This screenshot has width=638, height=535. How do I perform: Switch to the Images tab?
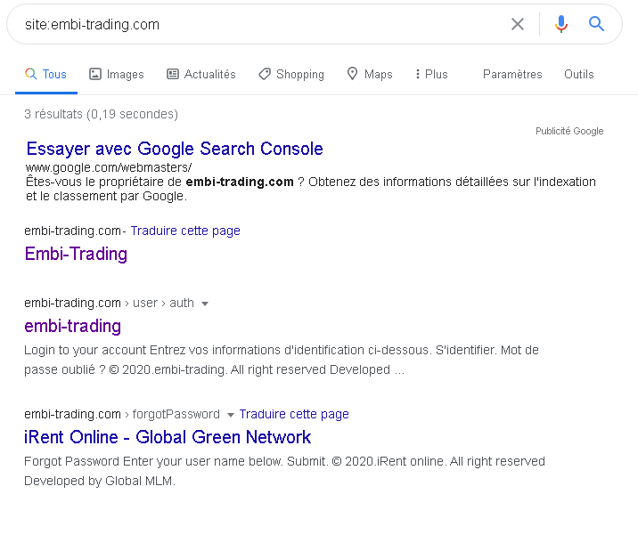point(117,75)
